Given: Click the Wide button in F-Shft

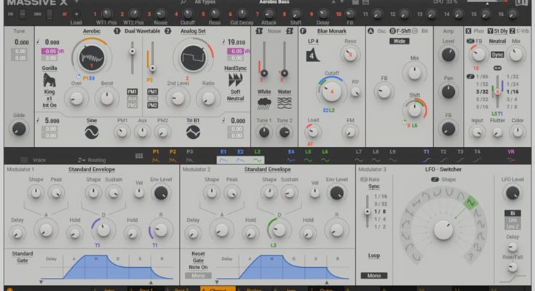Looking at the screenshot, I should pos(399,41).
